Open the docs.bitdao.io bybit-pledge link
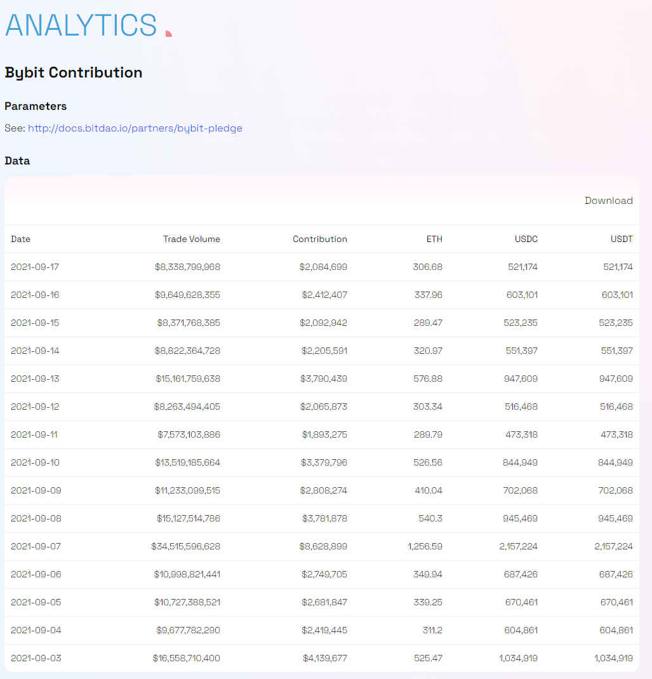The image size is (652, 679). click(x=135, y=128)
